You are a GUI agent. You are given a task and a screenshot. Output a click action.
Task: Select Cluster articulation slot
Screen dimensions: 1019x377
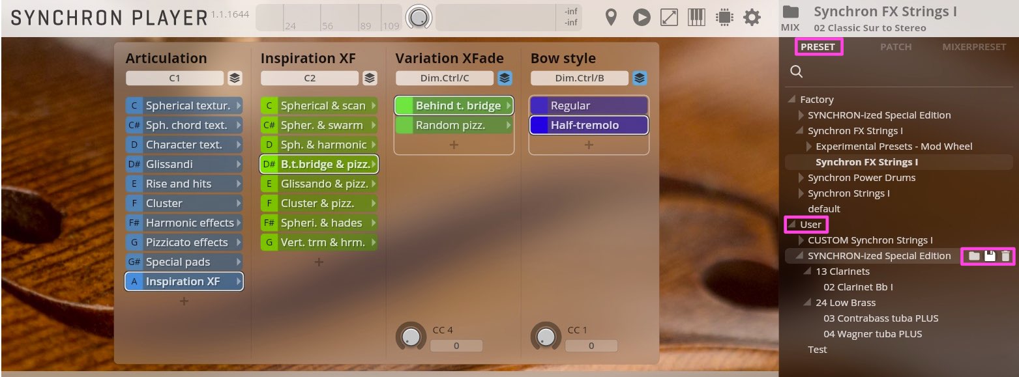[x=184, y=203]
